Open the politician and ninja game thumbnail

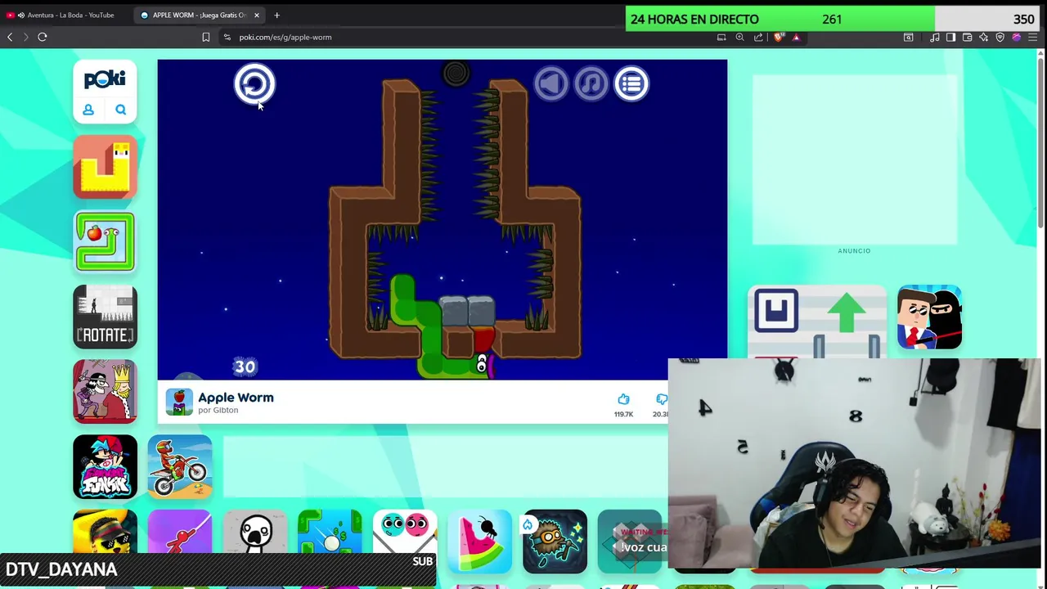click(929, 317)
